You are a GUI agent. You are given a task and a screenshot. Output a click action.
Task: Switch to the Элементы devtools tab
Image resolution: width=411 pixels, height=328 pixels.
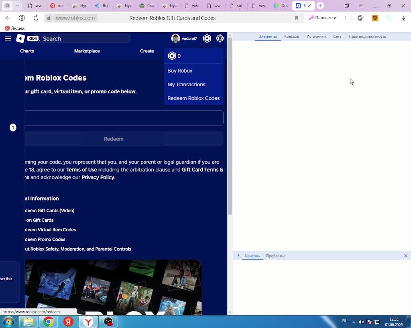coord(268,36)
